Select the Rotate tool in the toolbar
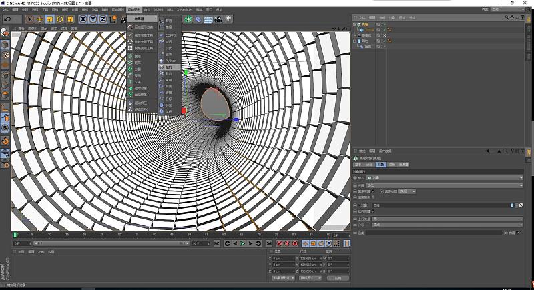The height and width of the screenshot is (290, 534). 60,19
